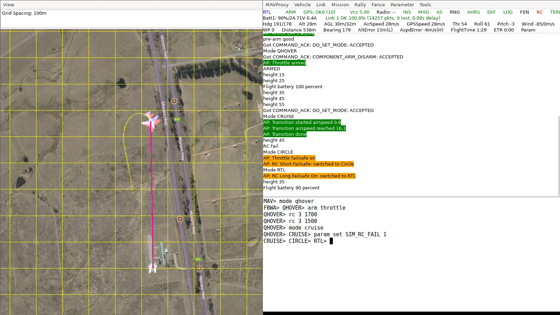Viewport: 560px width, 315px height.
Task: Open the Tools menu
Action: (425, 5)
